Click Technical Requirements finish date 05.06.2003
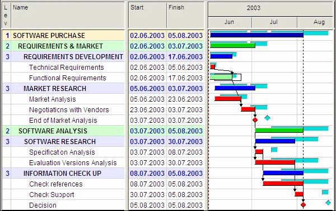336x211 pixels. coord(185,68)
